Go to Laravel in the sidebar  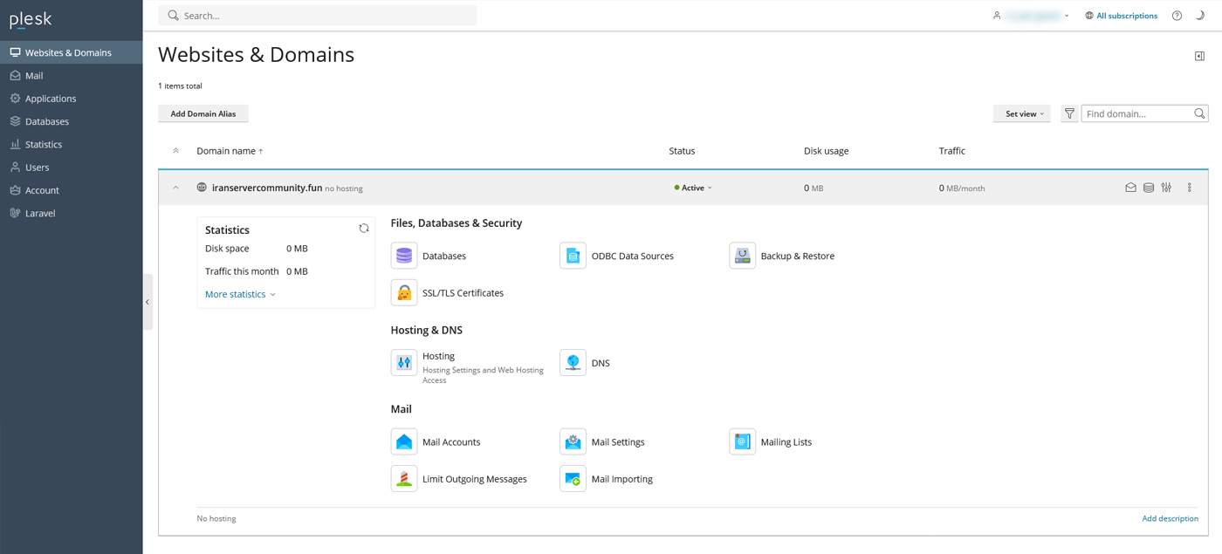(x=40, y=213)
